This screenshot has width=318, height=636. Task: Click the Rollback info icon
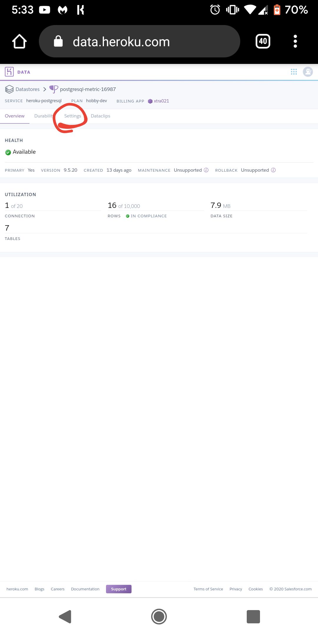[x=273, y=170]
